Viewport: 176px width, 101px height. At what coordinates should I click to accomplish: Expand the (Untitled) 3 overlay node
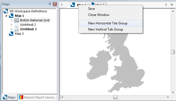pos(11,29)
